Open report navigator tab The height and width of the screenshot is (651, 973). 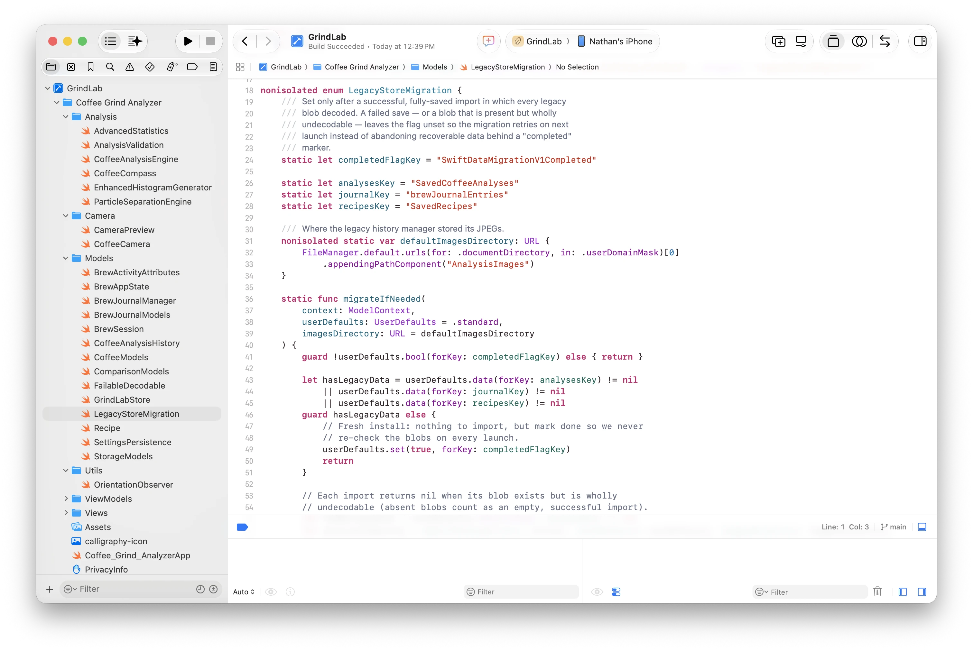coord(213,67)
